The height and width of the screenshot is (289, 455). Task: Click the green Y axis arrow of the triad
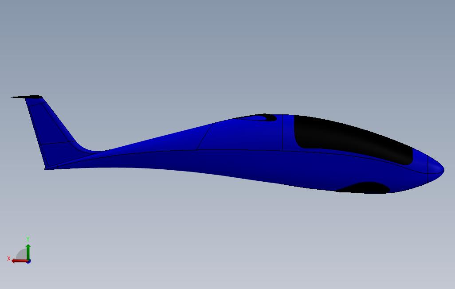28,251
